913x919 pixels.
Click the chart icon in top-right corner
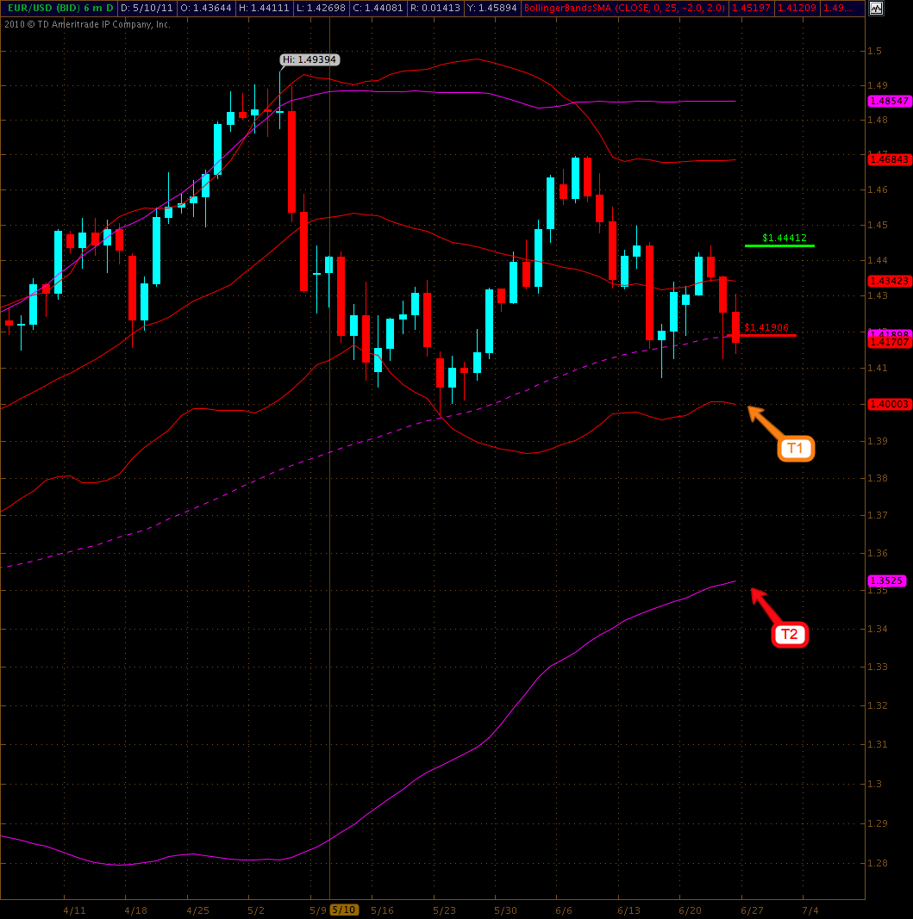[876, 9]
